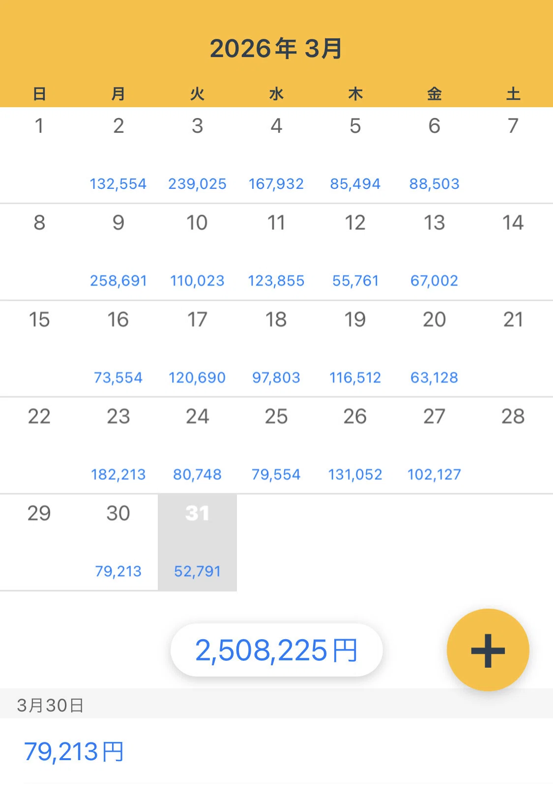553x798 pixels.
Task: Select March 31 in the calendar
Action: tap(197, 542)
